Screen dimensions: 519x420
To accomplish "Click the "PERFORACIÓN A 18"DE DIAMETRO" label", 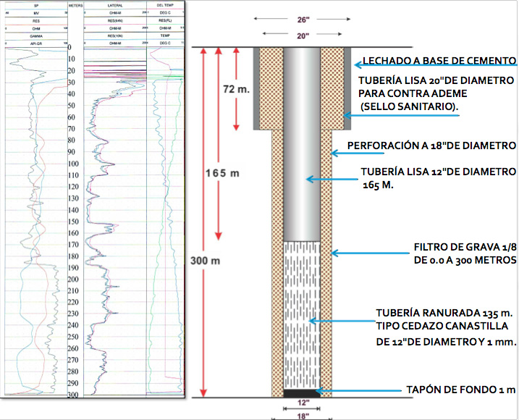I will (x=431, y=146).
